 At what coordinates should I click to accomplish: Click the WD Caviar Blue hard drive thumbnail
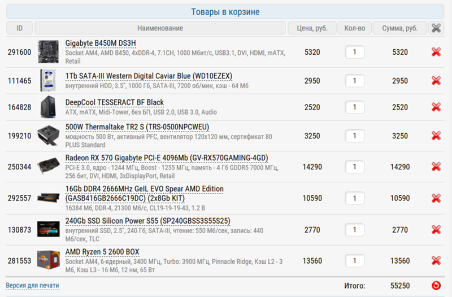(x=48, y=80)
